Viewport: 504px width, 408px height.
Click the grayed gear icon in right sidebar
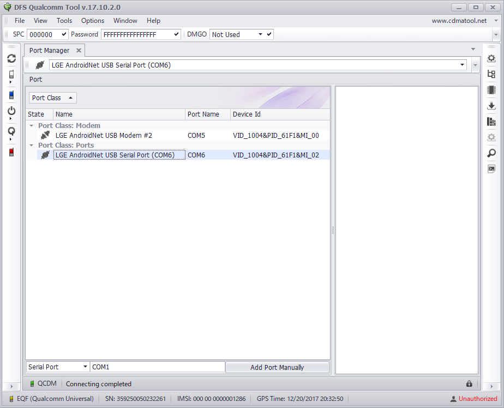coord(491,137)
